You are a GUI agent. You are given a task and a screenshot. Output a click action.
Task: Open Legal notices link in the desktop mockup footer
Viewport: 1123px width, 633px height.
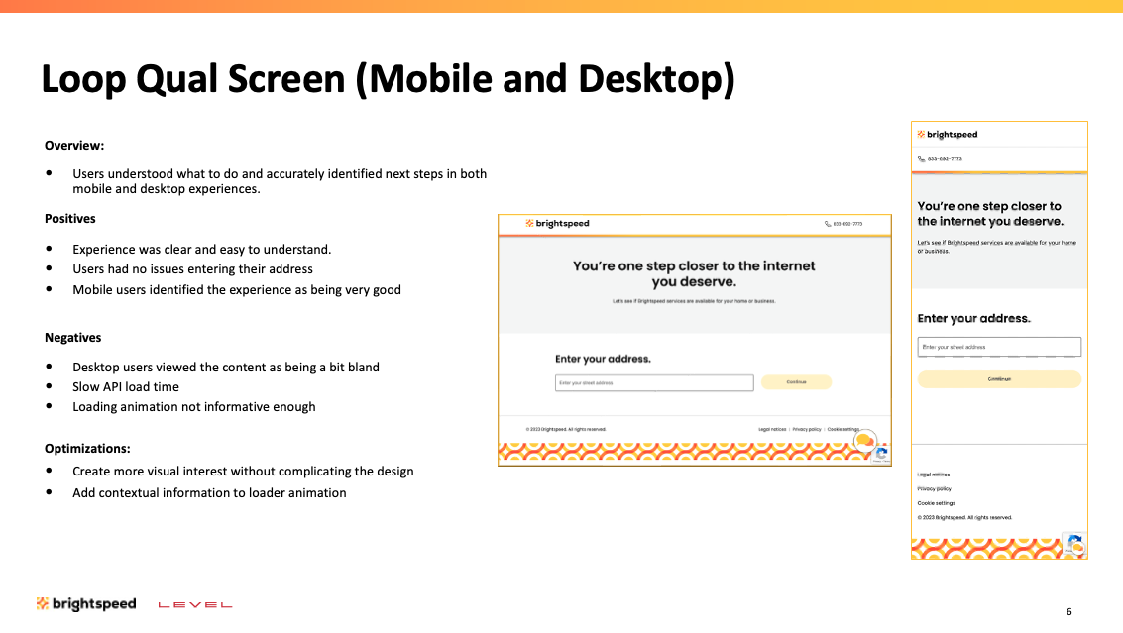pyautogui.click(x=772, y=430)
